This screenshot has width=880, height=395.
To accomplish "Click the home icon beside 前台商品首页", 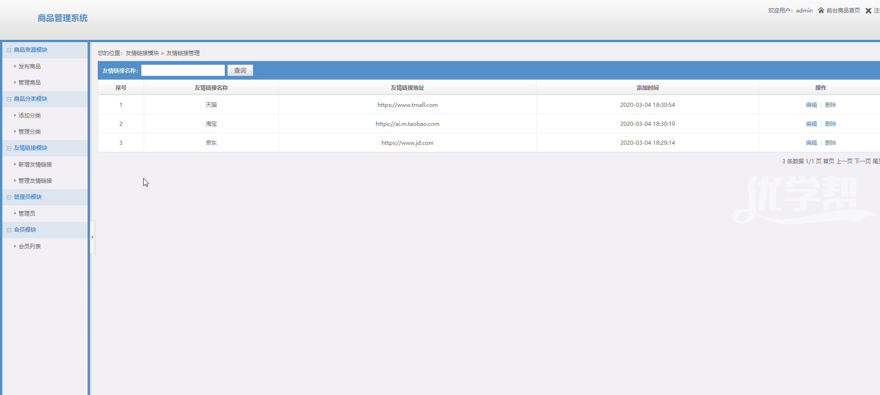I will (x=821, y=11).
